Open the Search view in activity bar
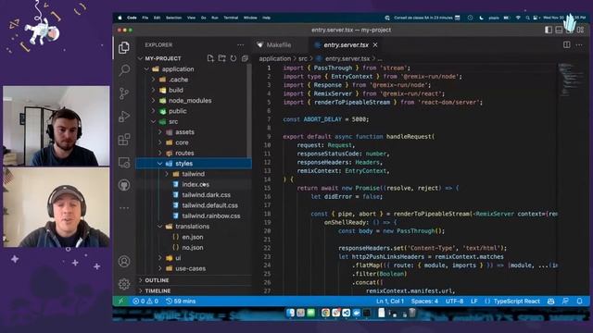 coord(124,70)
